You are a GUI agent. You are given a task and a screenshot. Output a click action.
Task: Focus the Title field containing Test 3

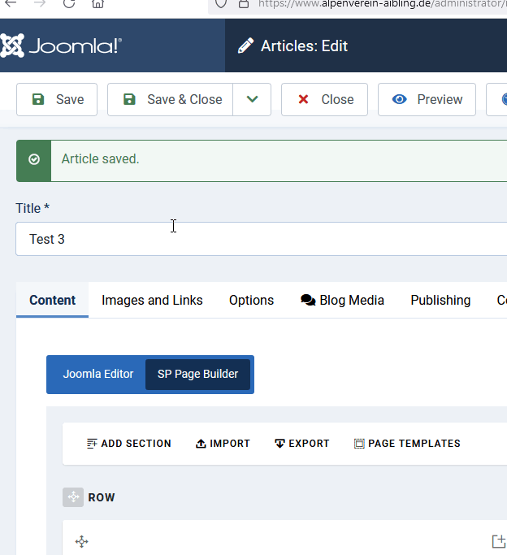pyautogui.click(x=260, y=239)
